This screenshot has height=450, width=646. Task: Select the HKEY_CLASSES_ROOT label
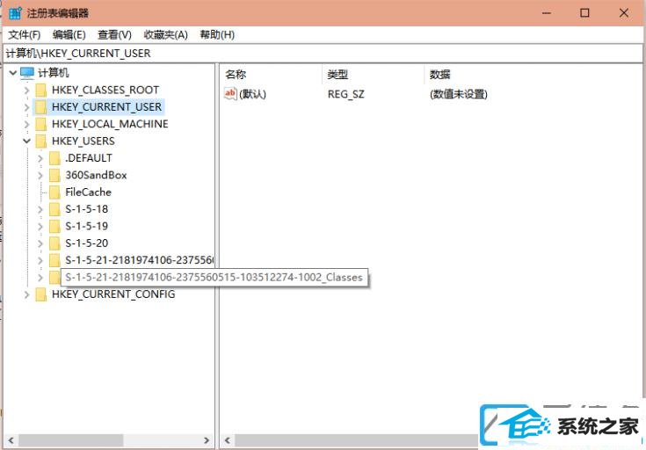105,90
